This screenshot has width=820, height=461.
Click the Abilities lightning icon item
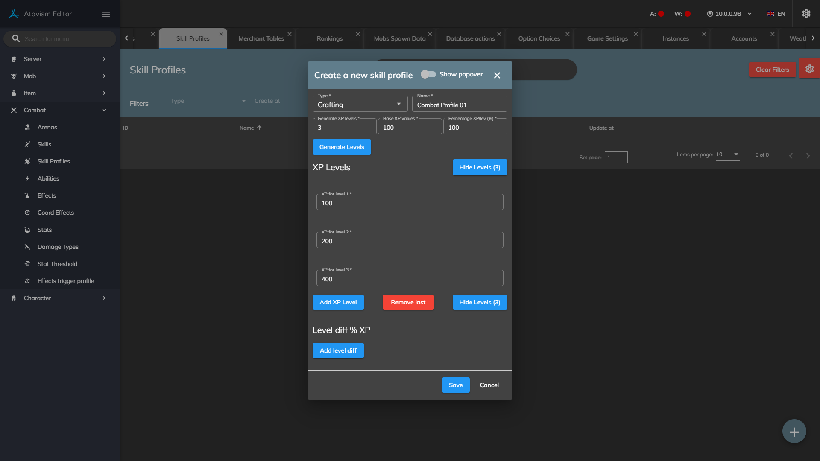(x=27, y=178)
